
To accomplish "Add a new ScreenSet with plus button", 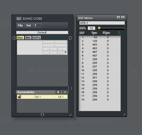I will pos(58,92).
